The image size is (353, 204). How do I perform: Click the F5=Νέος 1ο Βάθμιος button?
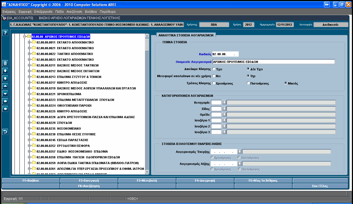coord(263,180)
